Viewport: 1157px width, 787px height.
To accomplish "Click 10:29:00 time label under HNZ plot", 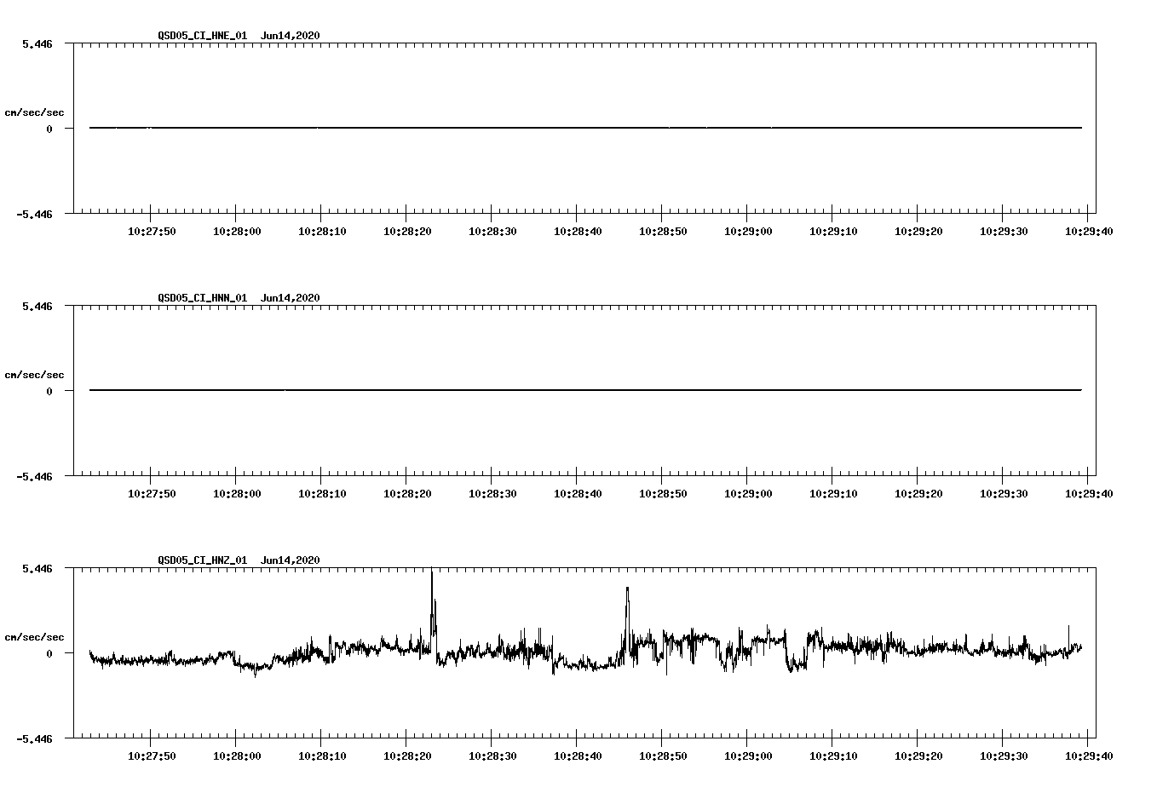I will coord(748,755).
